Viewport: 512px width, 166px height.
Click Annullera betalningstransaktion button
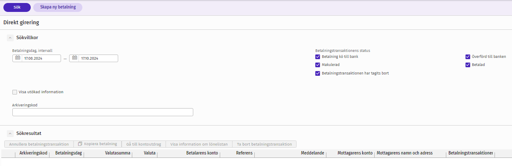click(39, 144)
